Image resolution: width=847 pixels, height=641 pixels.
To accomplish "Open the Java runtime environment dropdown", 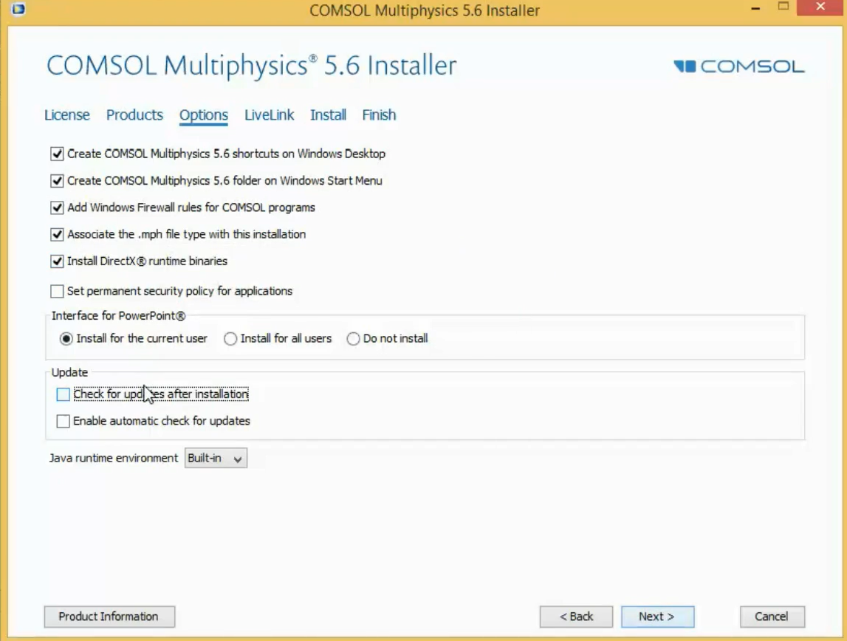I will 216,458.
